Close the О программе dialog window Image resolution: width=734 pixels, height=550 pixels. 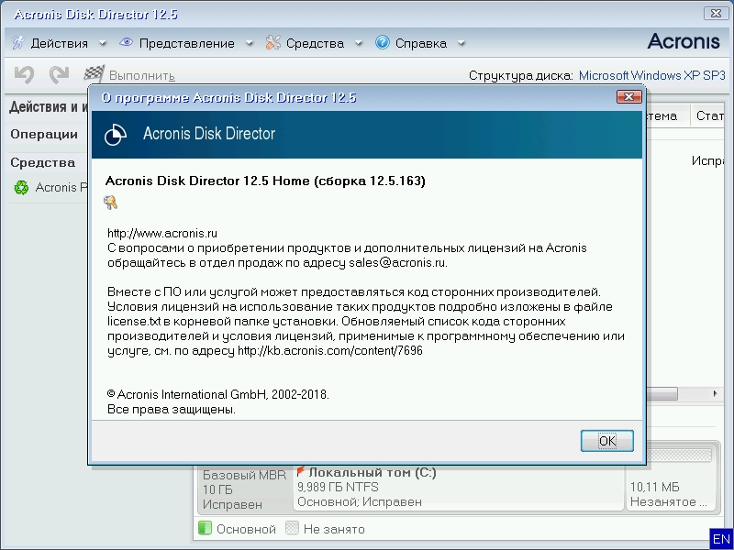628,97
